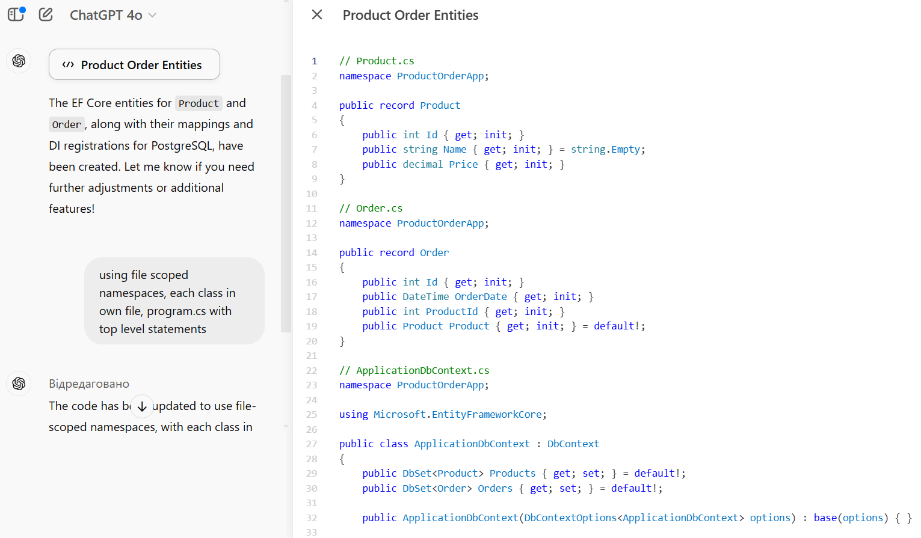This screenshot has height=538, width=921.
Task: Click the 'namespace ProductOrderApp;' line 23
Action: pos(414,385)
